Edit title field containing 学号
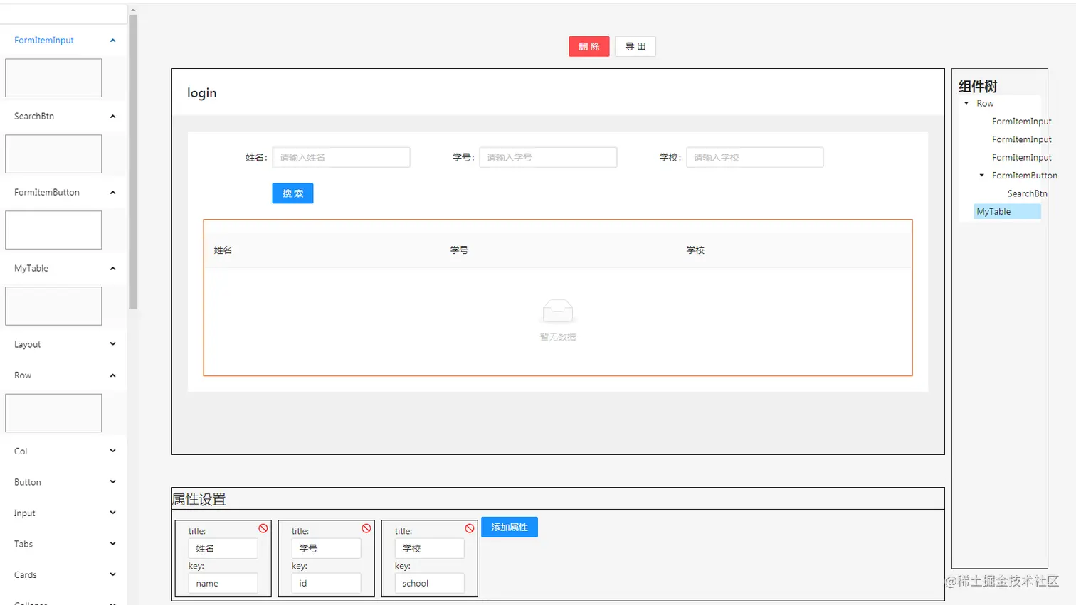Image resolution: width=1076 pixels, height=605 pixels. click(326, 548)
